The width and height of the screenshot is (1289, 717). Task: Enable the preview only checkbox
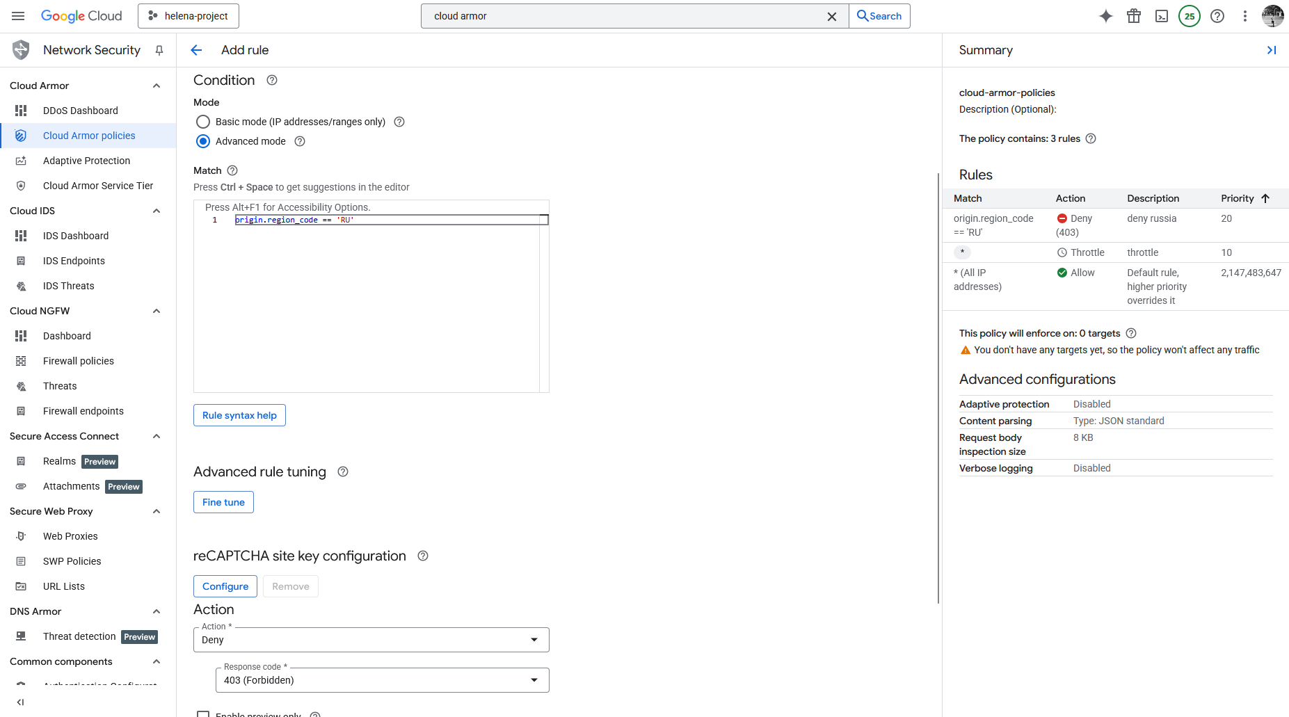click(x=203, y=714)
